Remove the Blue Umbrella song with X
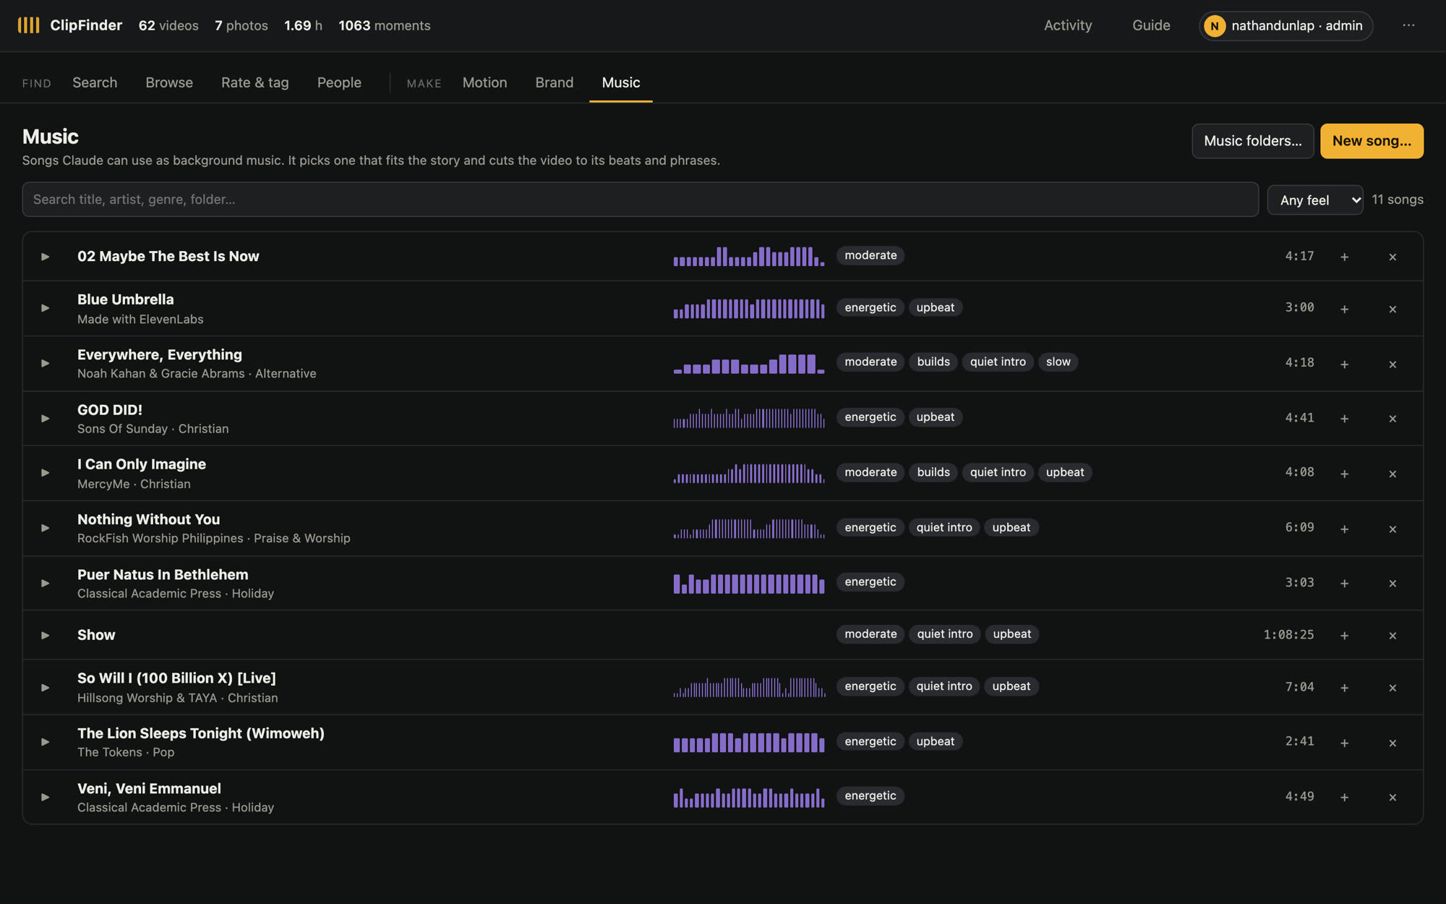This screenshot has width=1446, height=904. pyautogui.click(x=1392, y=309)
